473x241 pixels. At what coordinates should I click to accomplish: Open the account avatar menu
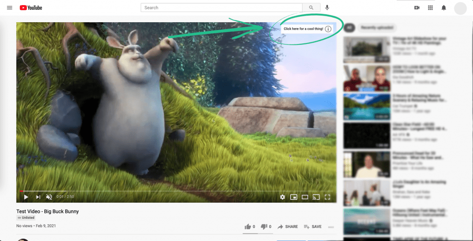pos(461,8)
